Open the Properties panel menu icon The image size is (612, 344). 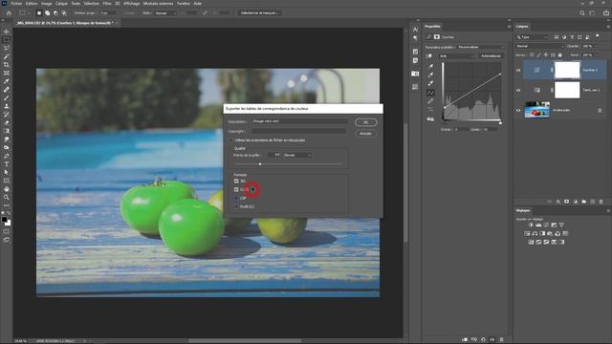(509, 27)
